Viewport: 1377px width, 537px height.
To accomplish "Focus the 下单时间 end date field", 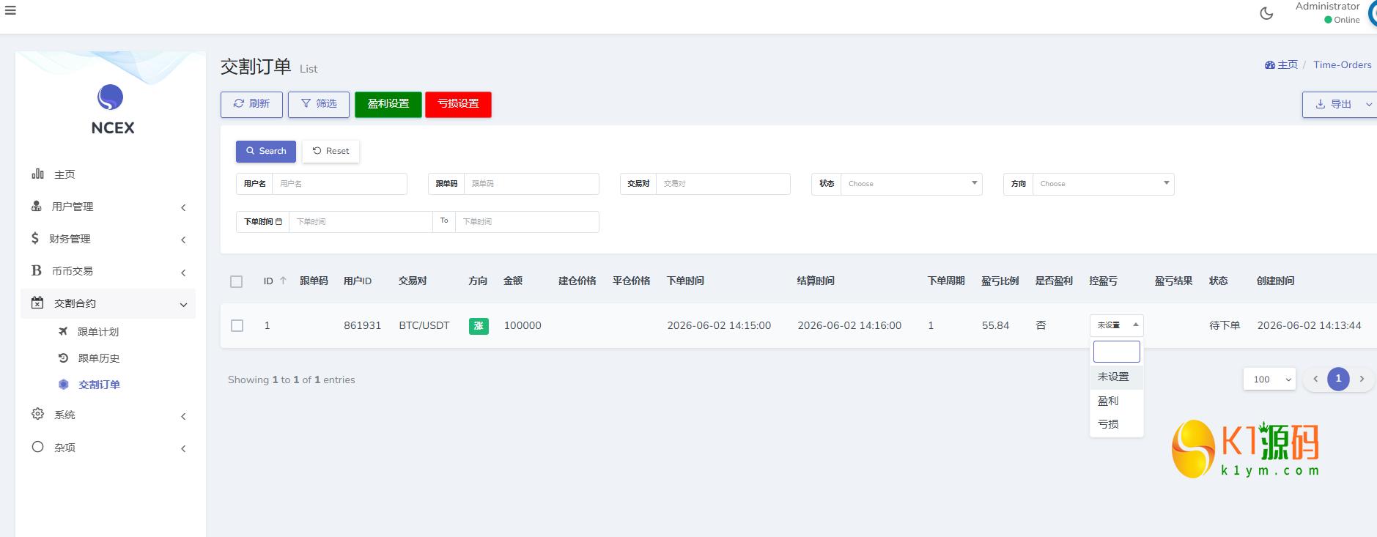I will [527, 222].
